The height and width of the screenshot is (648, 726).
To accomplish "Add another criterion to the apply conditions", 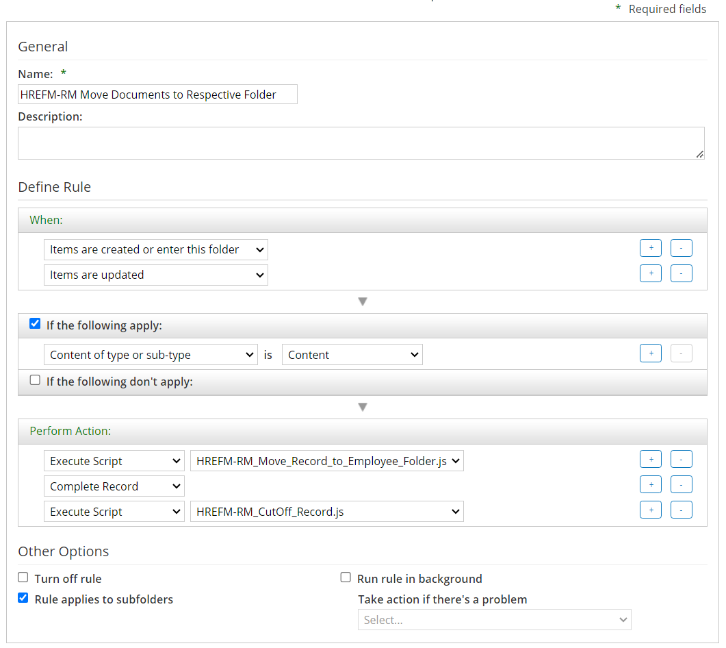I will pyautogui.click(x=651, y=353).
